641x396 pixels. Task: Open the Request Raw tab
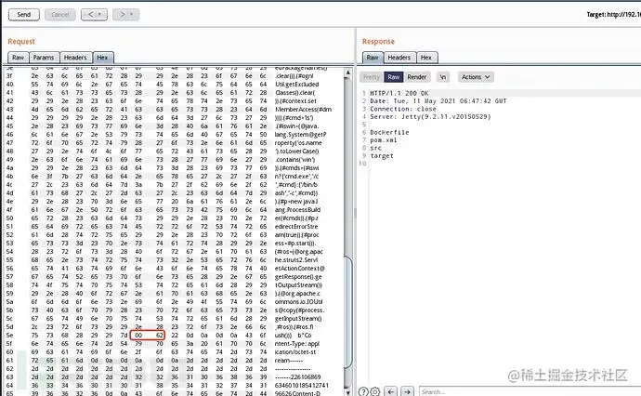(18, 58)
